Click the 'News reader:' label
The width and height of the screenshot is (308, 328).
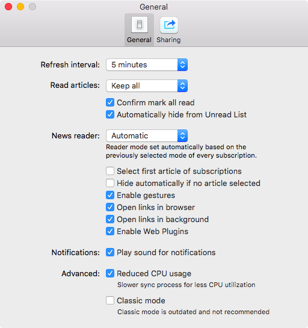coord(76,136)
